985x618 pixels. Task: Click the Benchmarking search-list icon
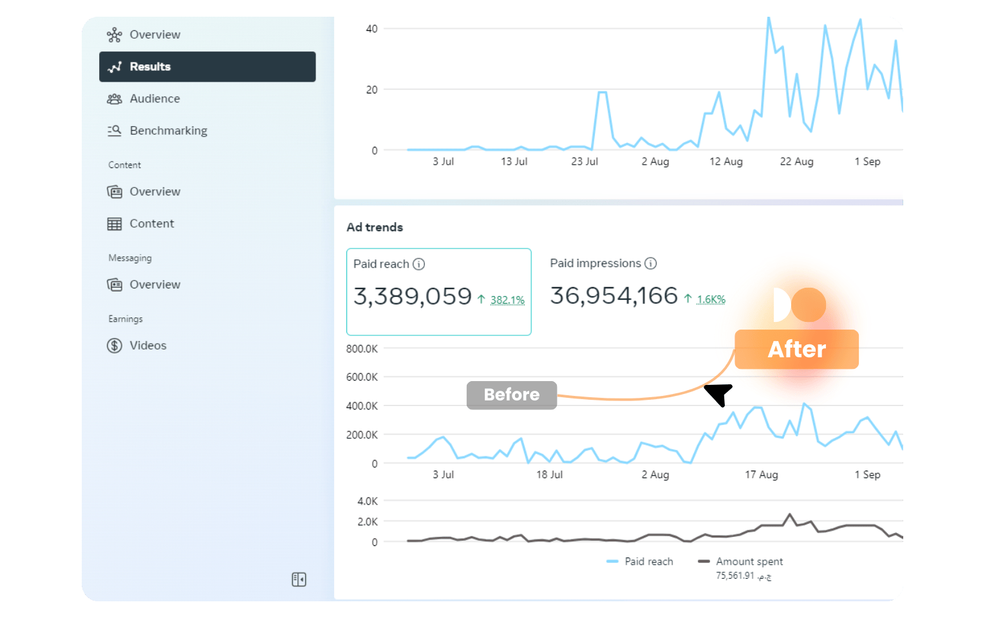(x=115, y=131)
